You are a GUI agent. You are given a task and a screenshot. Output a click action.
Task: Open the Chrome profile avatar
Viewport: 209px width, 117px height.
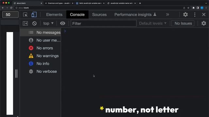click(202, 8)
